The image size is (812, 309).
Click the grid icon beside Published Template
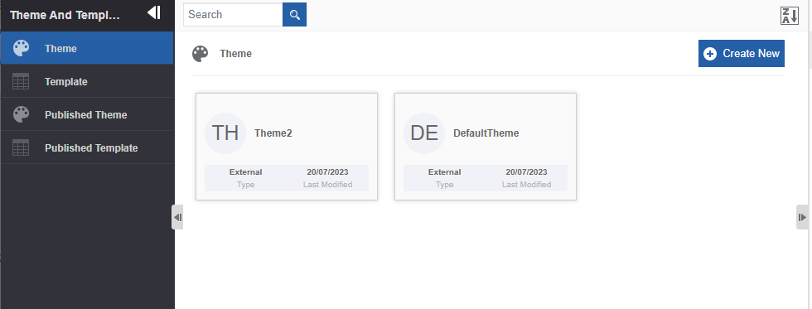(21, 147)
